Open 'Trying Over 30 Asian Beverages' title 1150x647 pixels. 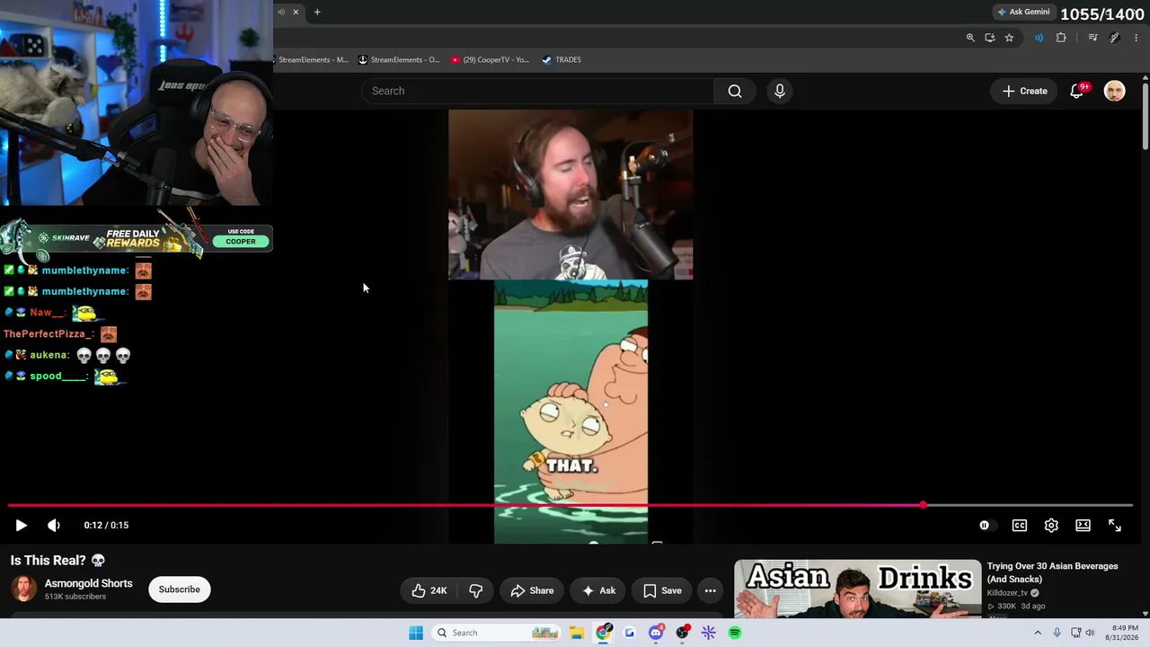1053,572
